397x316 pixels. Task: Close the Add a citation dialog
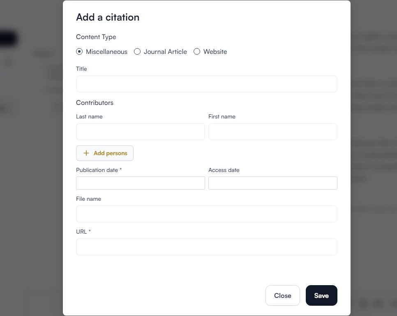[x=283, y=295]
